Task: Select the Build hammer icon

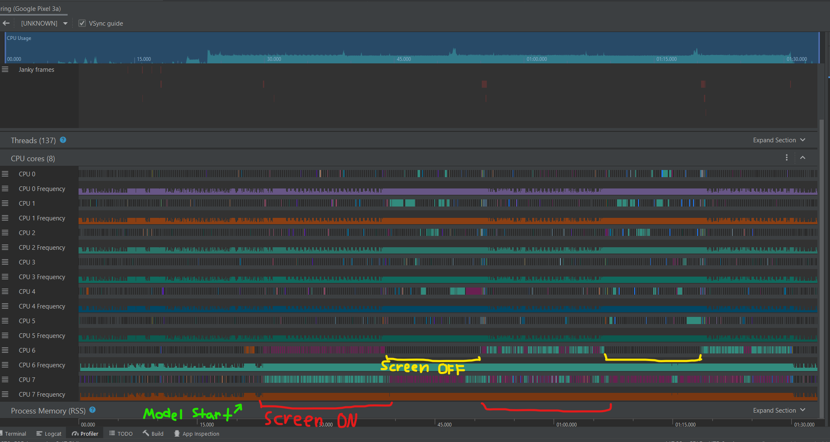Action: click(x=145, y=434)
